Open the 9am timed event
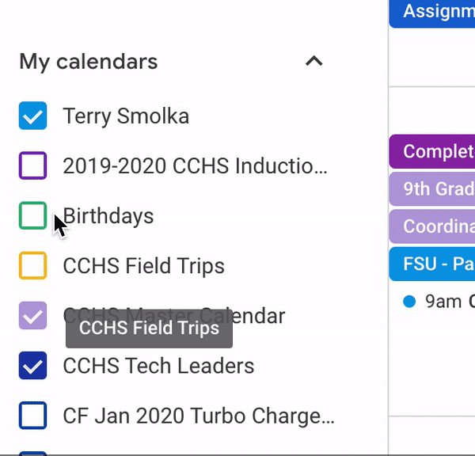The height and width of the screenshot is (456, 475). click(x=439, y=302)
